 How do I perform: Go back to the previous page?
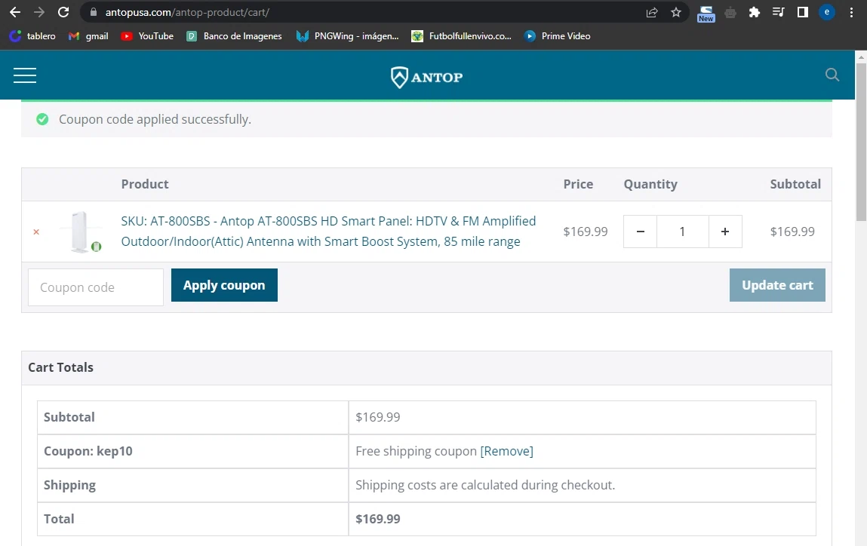[x=15, y=12]
